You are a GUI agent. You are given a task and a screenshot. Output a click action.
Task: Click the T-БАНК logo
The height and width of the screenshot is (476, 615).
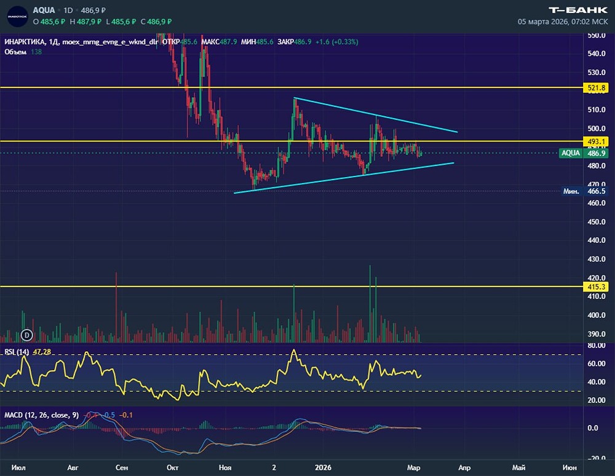point(577,10)
